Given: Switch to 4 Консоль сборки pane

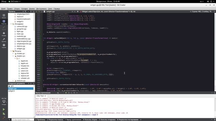Looking at the screenshot, I should tap(90, 120).
